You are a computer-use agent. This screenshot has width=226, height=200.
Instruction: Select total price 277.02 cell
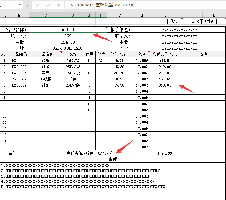[166, 73]
